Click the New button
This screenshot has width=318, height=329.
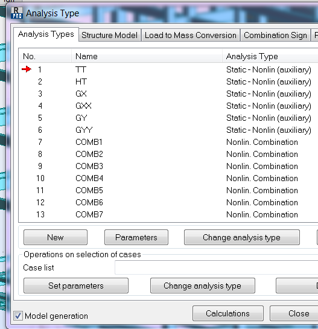click(x=56, y=237)
